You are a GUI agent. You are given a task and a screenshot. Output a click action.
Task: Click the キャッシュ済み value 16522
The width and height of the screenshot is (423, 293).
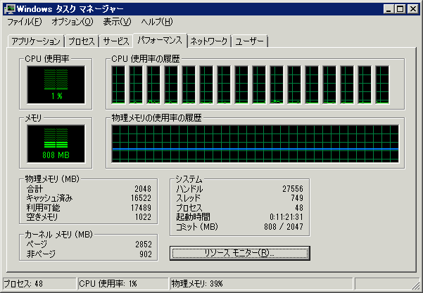(x=141, y=198)
